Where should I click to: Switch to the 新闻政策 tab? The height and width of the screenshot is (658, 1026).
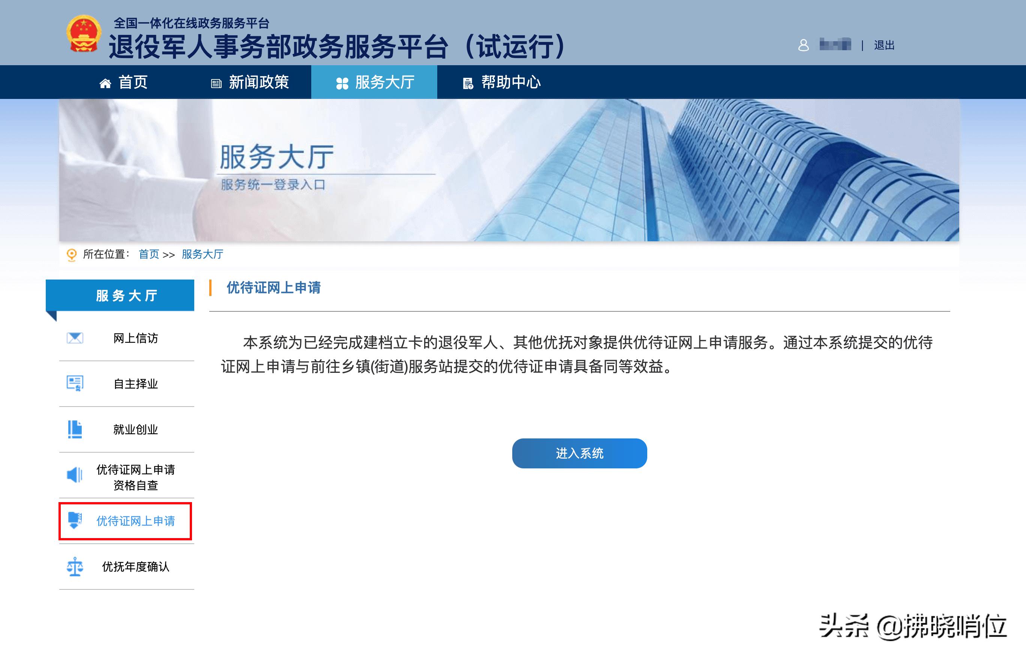(x=258, y=82)
